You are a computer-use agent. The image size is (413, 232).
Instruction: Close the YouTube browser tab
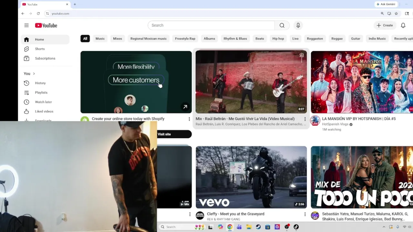[67, 4]
